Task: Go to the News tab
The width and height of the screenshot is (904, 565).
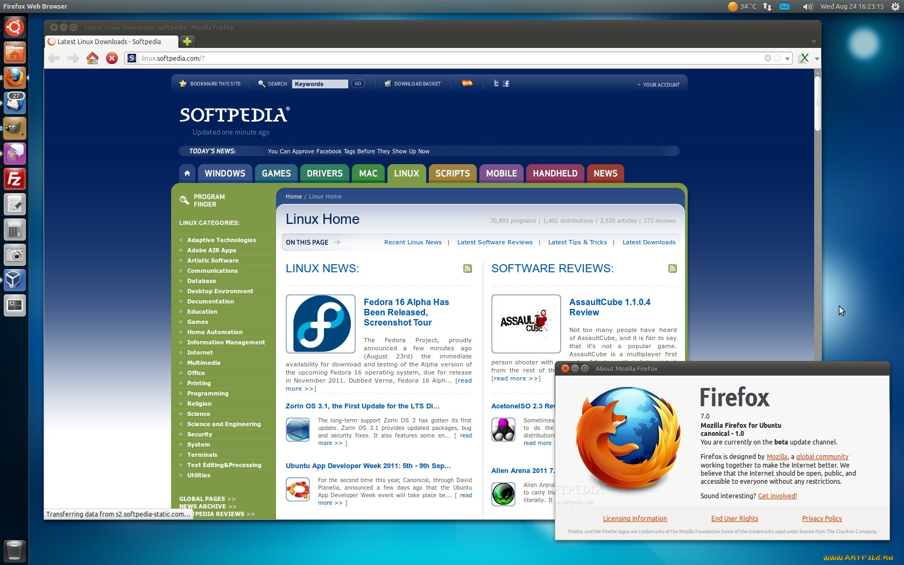Action: point(605,173)
